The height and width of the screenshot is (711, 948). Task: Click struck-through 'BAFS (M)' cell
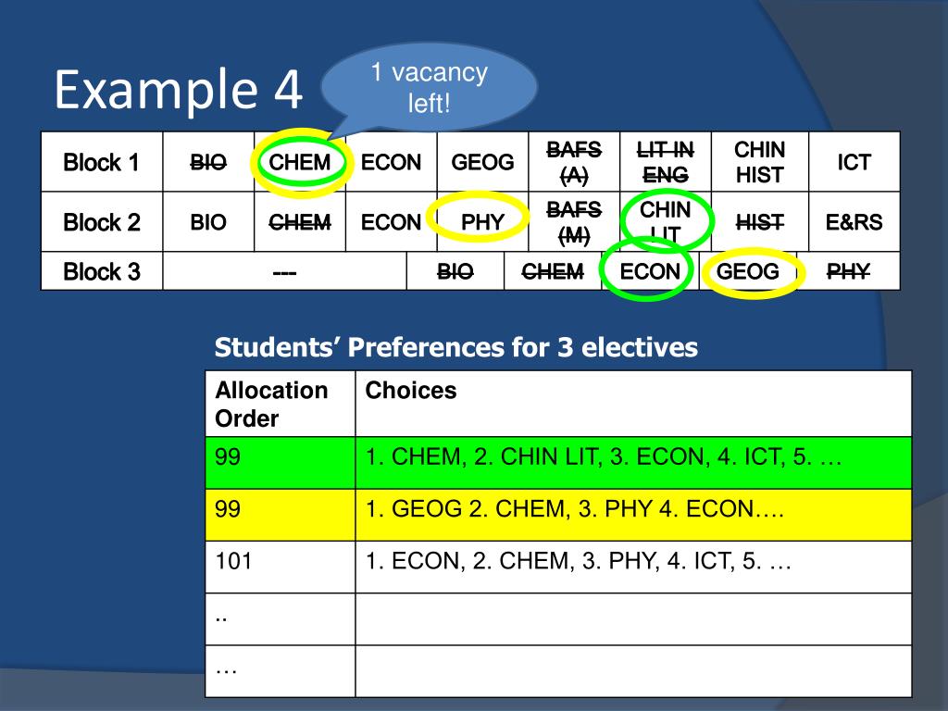pyautogui.click(x=574, y=222)
